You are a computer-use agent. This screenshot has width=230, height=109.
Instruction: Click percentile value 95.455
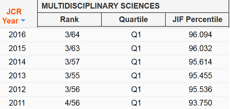coord(200,76)
